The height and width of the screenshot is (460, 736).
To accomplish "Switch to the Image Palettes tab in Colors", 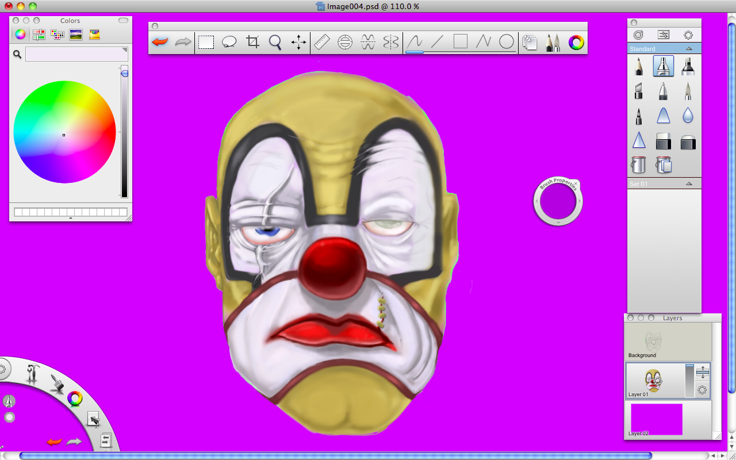I will point(75,34).
